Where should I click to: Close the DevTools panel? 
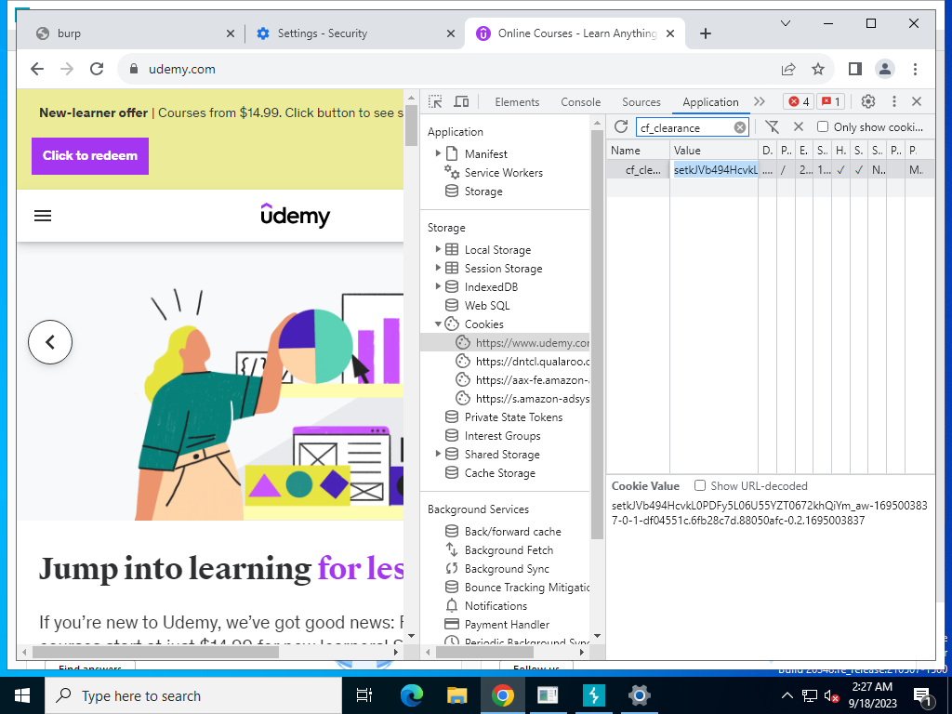pyautogui.click(x=917, y=101)
